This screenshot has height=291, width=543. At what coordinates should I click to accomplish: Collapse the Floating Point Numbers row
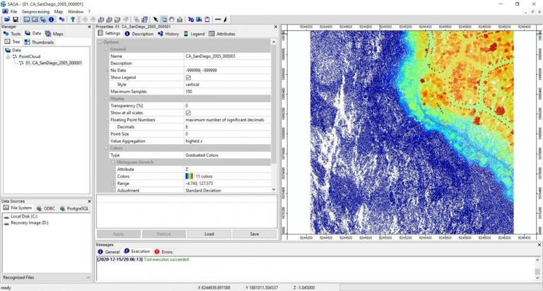point(107,120)
